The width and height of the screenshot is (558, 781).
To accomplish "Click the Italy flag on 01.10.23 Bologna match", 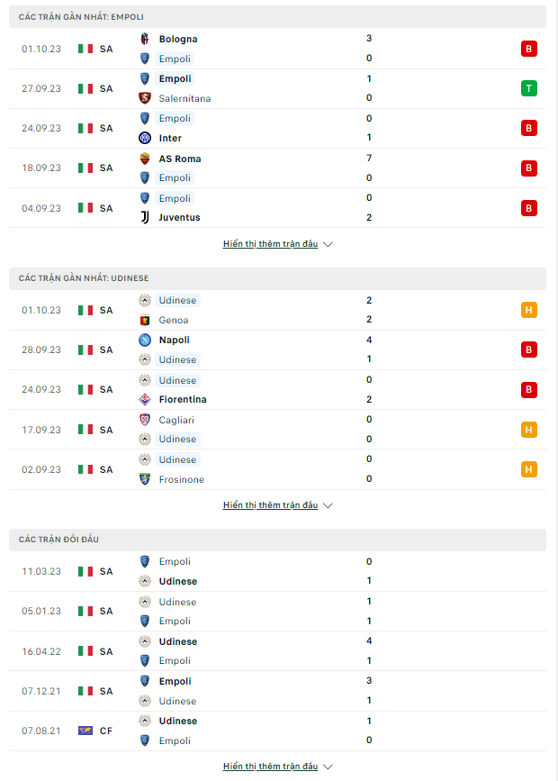I will (x=85, y=49).
